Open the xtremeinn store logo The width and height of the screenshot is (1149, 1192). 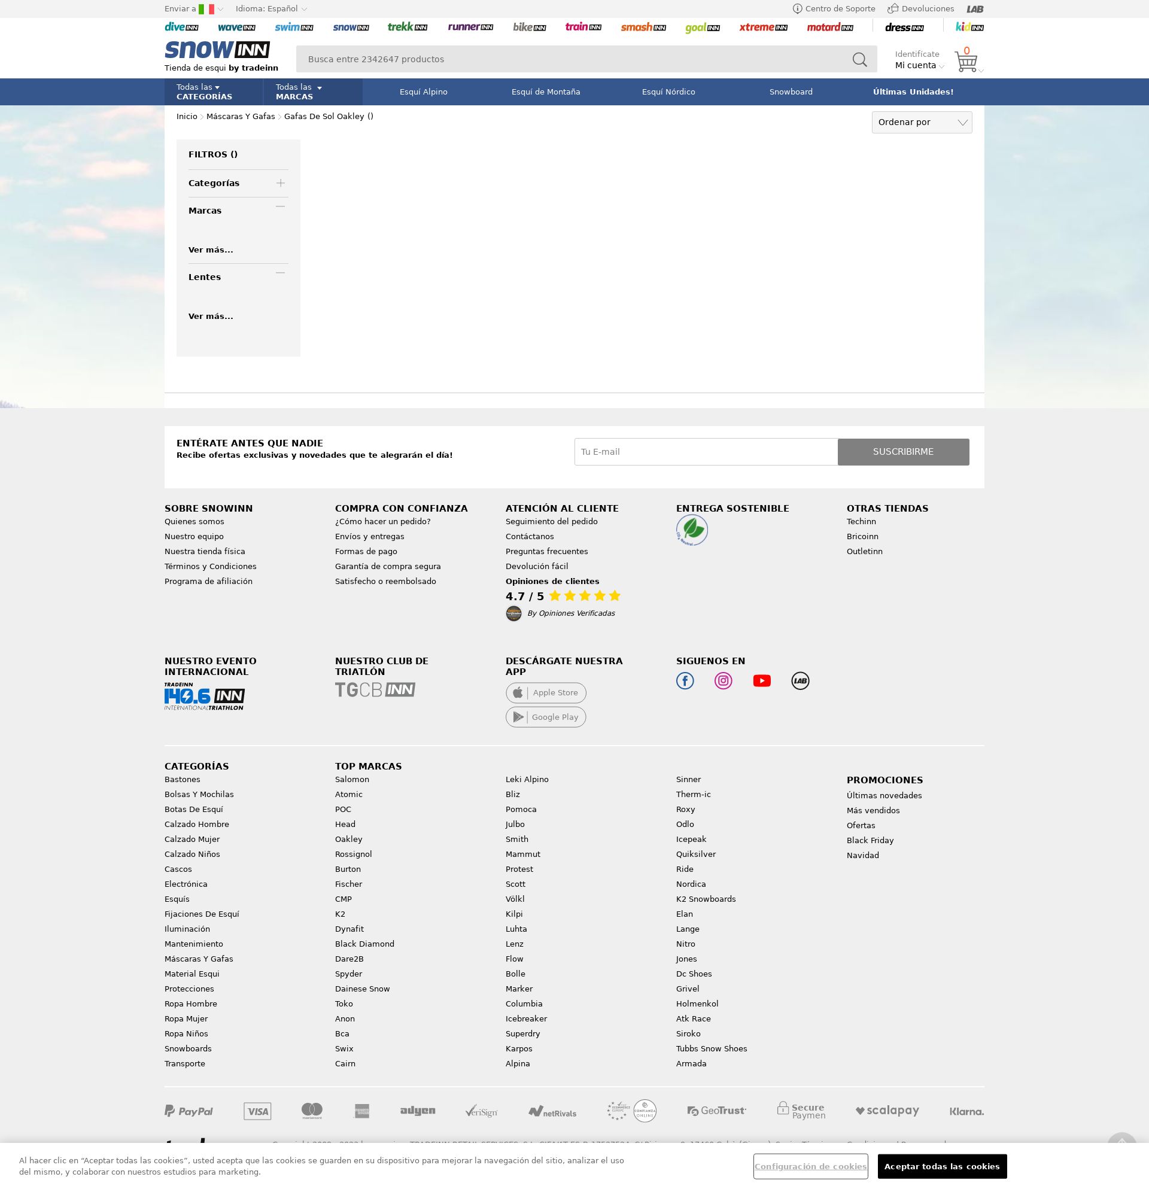pyautogui.click(x=764, y=27)
